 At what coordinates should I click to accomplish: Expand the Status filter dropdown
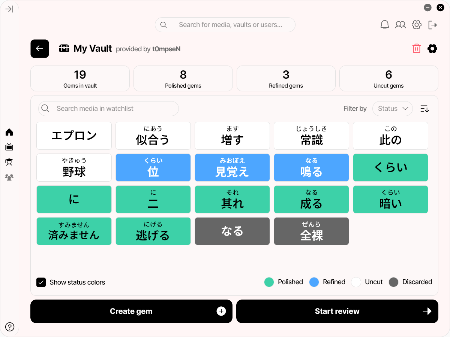click(x=393, y=109)
